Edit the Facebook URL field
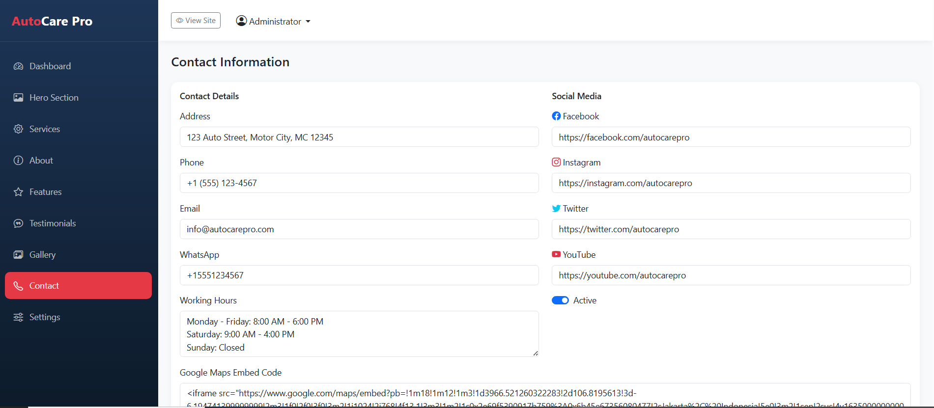The width and height of the screenshot is (934, 408). (x=731, y=137)
